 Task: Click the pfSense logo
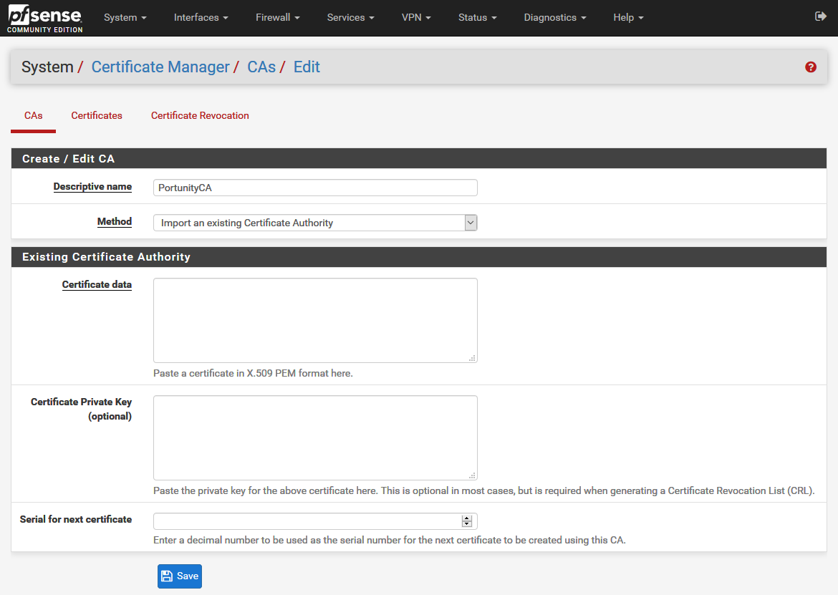[x=44, y=19]
